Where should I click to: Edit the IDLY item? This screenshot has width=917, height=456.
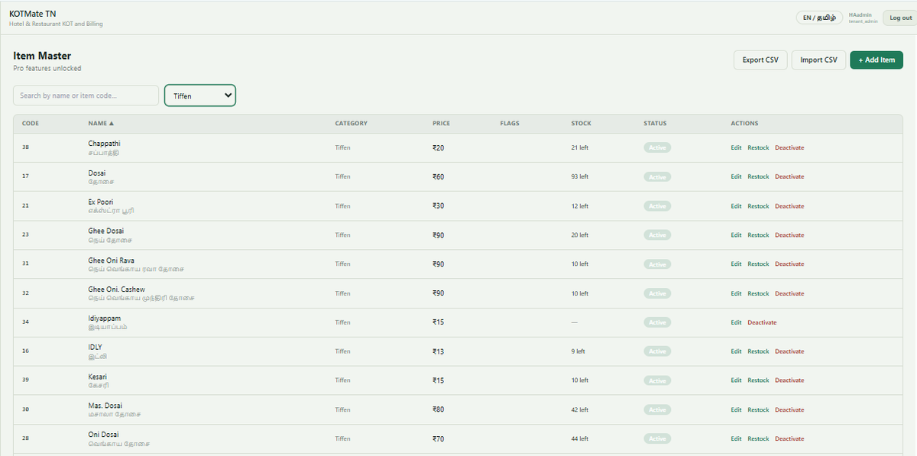pyautogui.click(x=736, y=351)
